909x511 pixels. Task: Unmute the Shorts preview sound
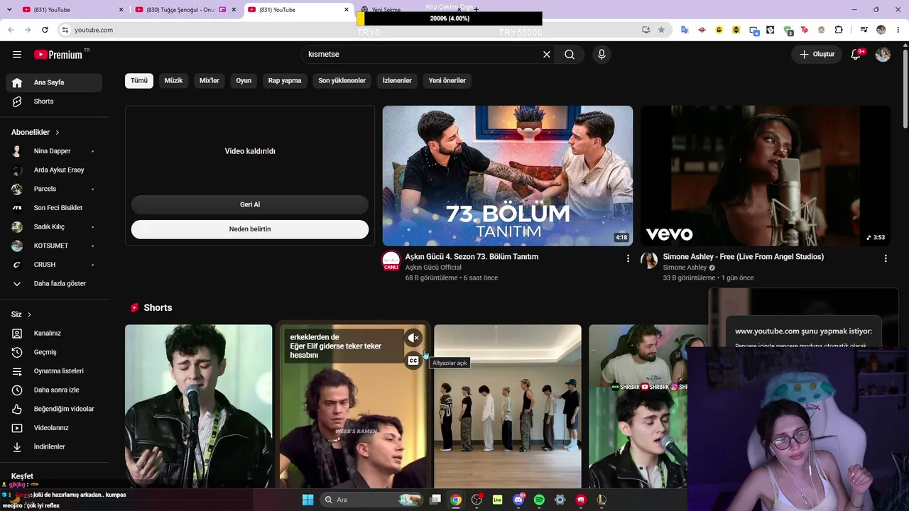pyautogui.click(x=413, y=338)
